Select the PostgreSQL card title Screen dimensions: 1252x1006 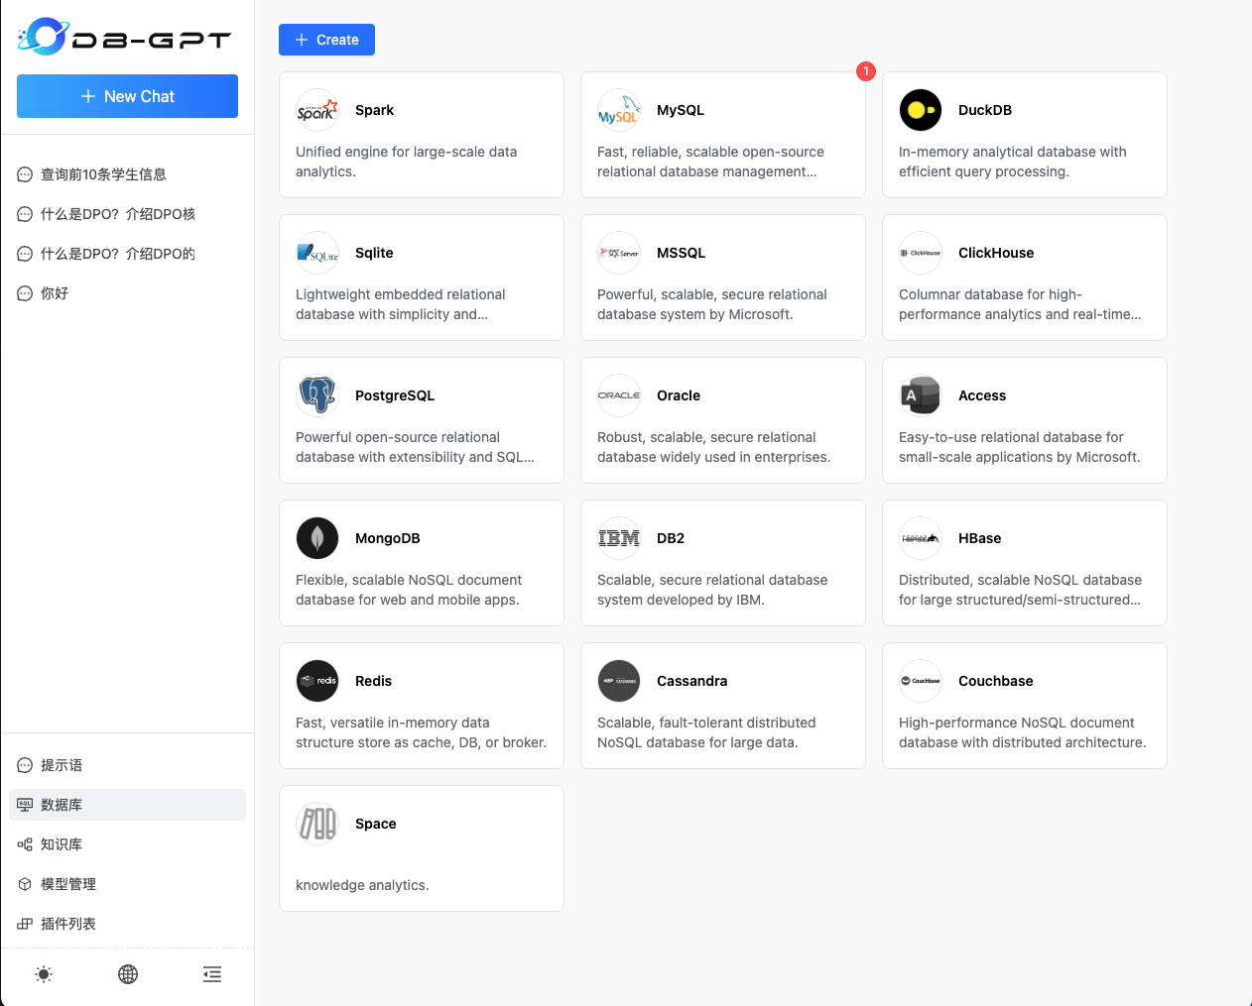coord(395,395)
